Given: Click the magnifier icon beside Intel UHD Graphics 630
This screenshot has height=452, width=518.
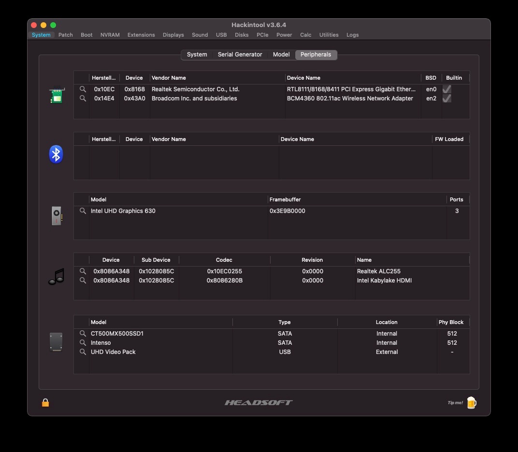Looking at the screenshot, I should point(83,211).
